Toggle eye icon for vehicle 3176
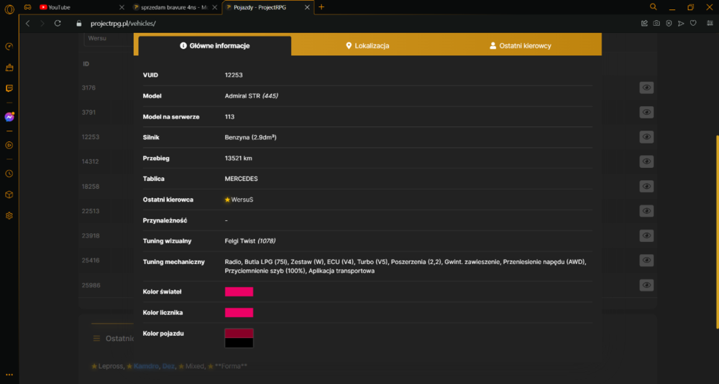 [646, 88]
